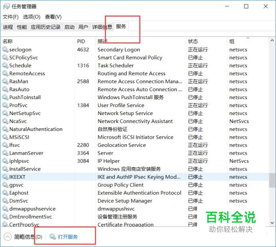The height and width of the screenshot is (247, 276).
Task: Click the service icon for lfsvc
Action: coord(5,145)
